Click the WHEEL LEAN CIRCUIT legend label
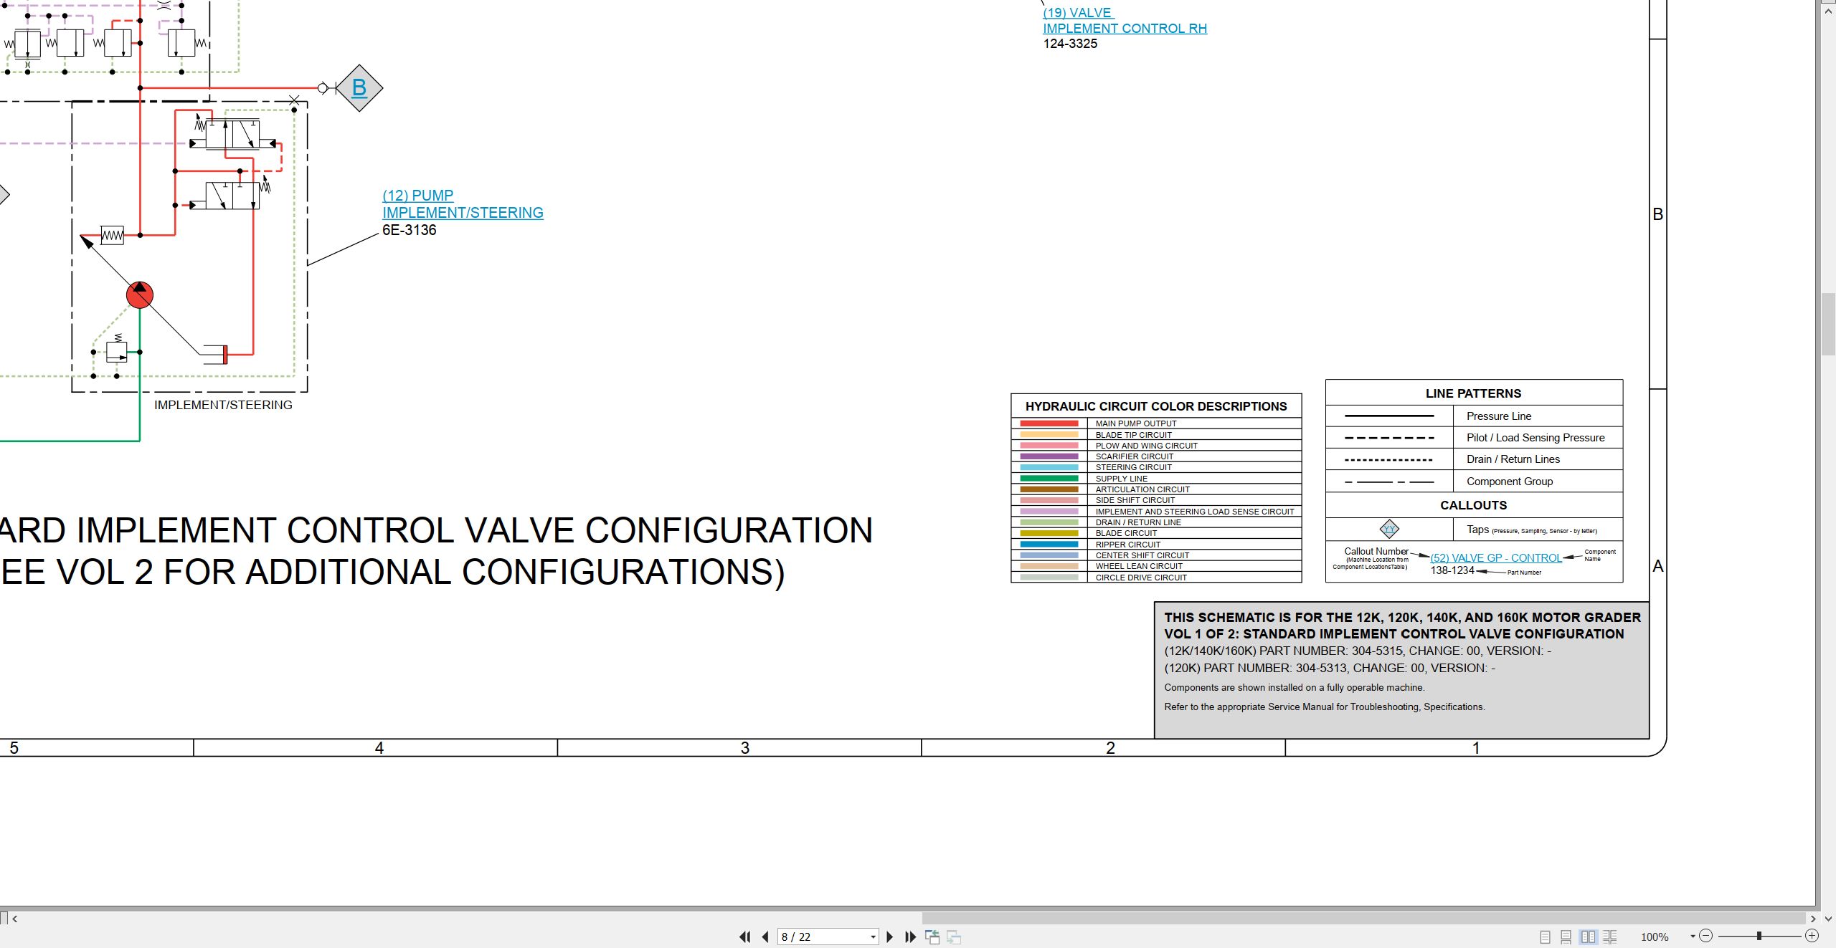 coord(1139,566)
